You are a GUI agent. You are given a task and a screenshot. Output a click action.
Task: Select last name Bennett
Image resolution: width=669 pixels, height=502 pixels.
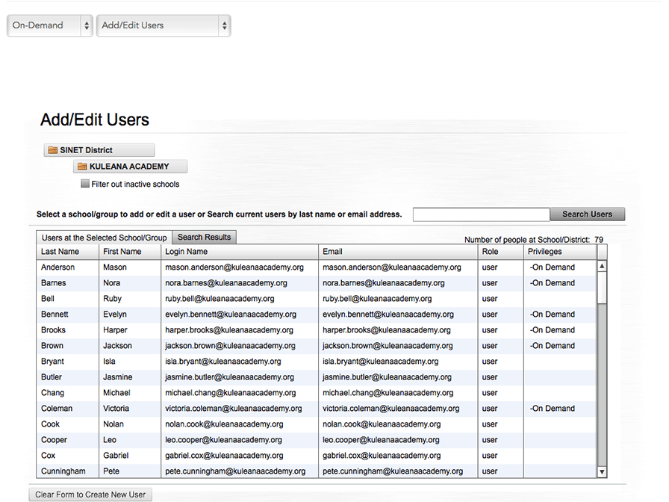tap(55, 314)
